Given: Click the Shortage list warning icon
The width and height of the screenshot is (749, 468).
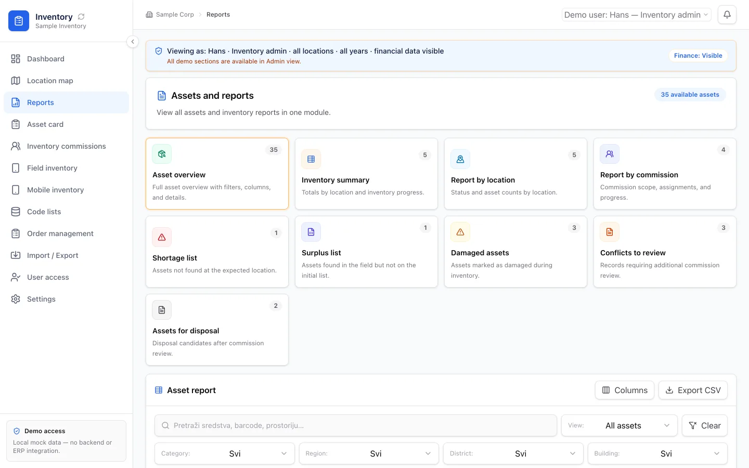Looking at the screenshot, I should tap(162, 237).
